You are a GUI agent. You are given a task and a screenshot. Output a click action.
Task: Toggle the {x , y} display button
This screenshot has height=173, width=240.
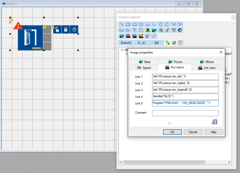[141, 43]
